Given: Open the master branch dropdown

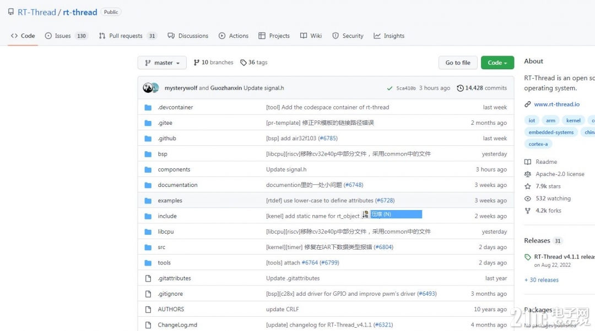Looking at the screenshot, I should click(162, 63).
